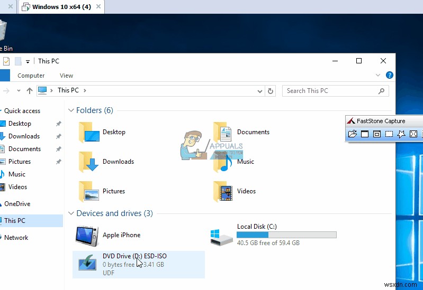This screenshot has height=290, width=423.
Task: Click the Up arrow navigation button
Action: point(30,91)
